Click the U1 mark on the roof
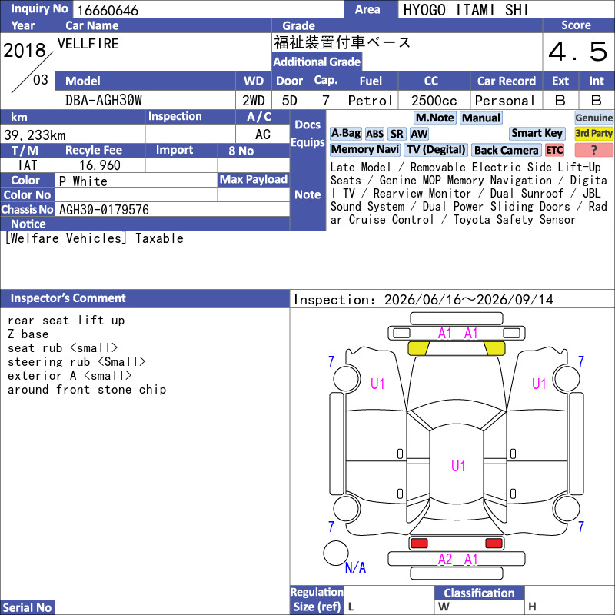The width and height of the screenshot is (615, 615). pyautogui.click(x=458, y=466)
